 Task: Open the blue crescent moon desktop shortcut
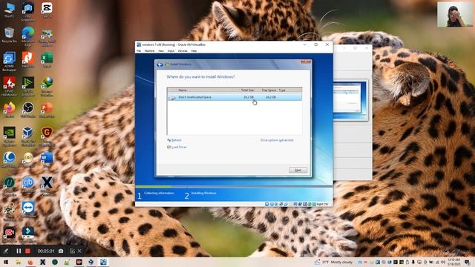tap(9, 160)
